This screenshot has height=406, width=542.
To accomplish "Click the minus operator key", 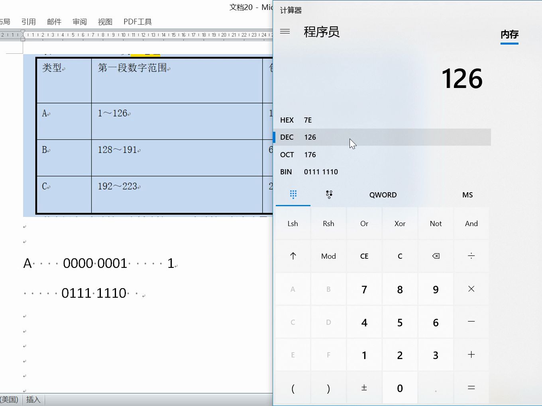I will pos(471,322).
